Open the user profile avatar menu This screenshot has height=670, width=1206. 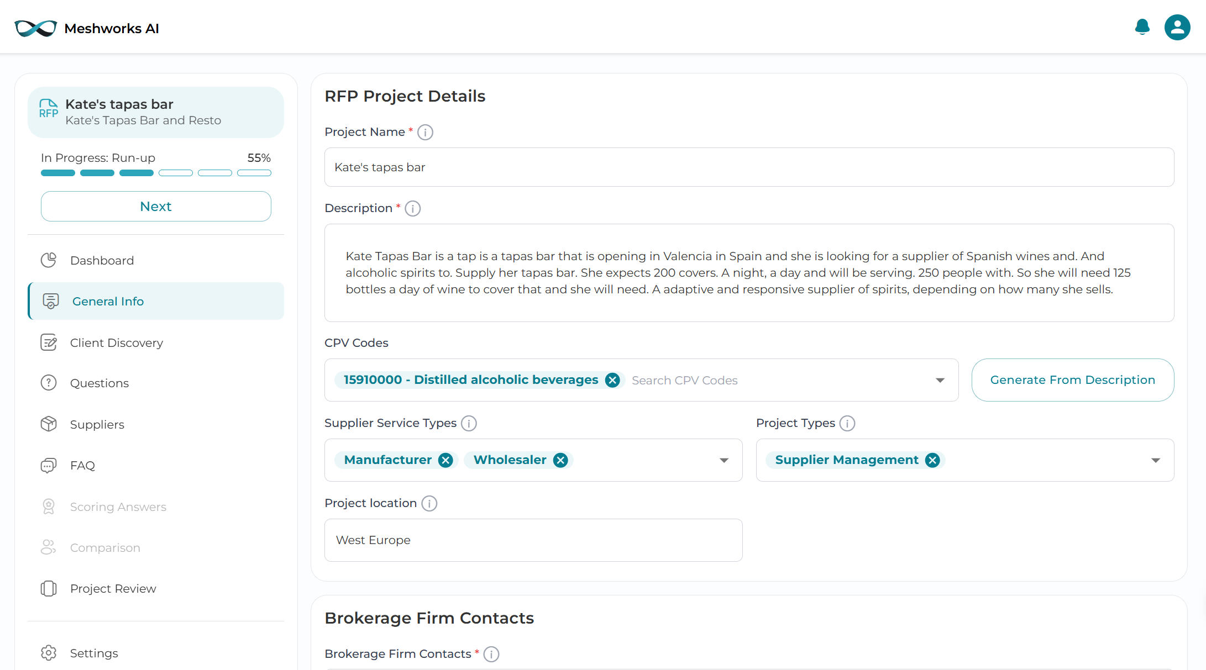click(1177, 27)
